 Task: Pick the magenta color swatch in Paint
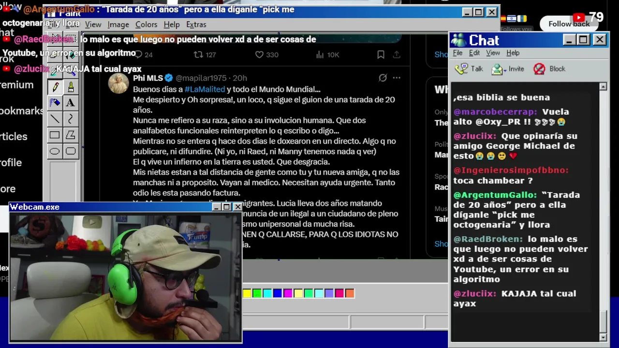coord(288,293)
